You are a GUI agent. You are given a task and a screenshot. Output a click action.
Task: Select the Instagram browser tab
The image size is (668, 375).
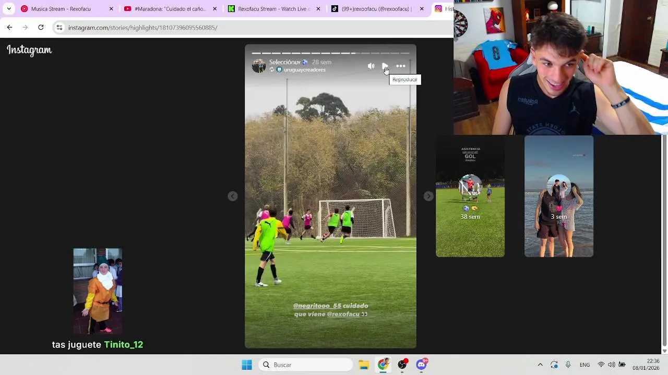pyautogui.click(x=443, y=9)
